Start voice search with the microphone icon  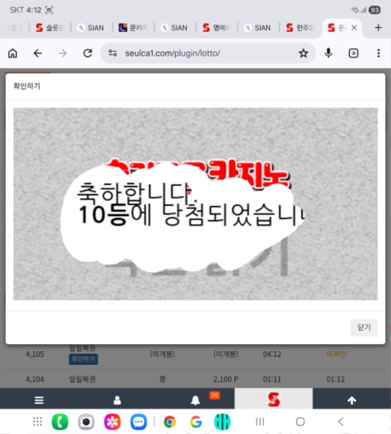click(328, 53)
